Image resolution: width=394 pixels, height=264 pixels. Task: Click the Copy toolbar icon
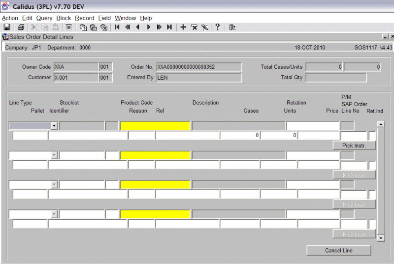(45, 27)
